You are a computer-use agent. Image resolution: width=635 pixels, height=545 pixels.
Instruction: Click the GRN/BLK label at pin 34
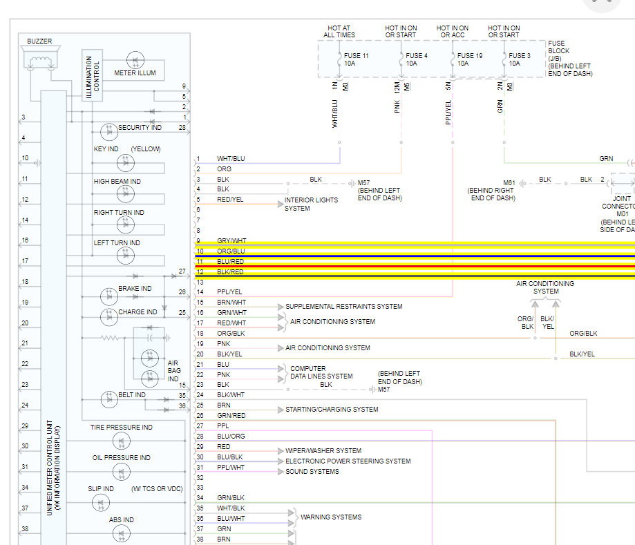231,498
